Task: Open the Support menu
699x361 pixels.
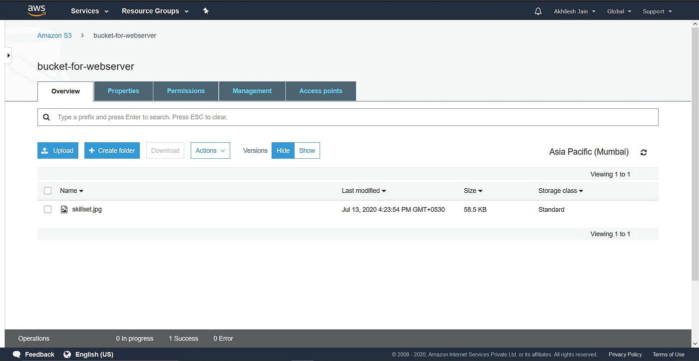Action: pyautogui.click(x=657, y=11)
